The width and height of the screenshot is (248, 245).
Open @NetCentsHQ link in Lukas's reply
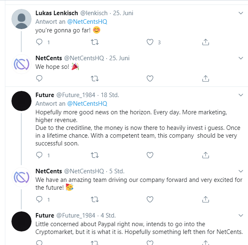point(87,22)
